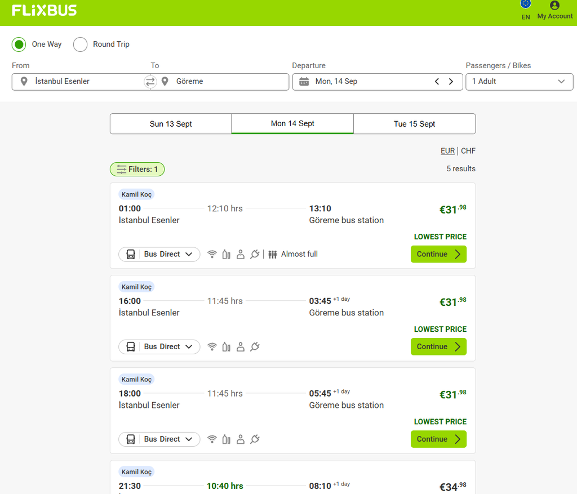
Task: Open the Passengers / Bikes 1 Adult dropdown
Action: click(x=519, y=82)
